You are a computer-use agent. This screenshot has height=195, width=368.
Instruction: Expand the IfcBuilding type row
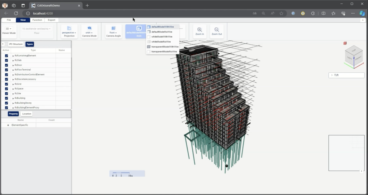pos(13,98)
